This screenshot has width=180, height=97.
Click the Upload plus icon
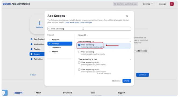click(x=39, y=23)
